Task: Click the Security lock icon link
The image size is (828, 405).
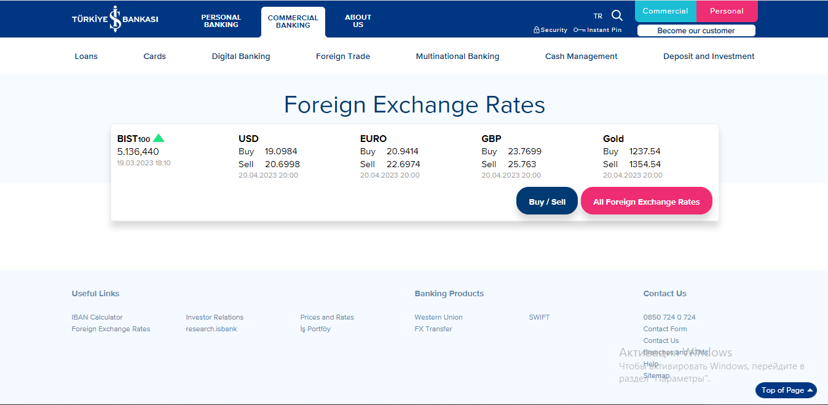Action: click(537, 30)
